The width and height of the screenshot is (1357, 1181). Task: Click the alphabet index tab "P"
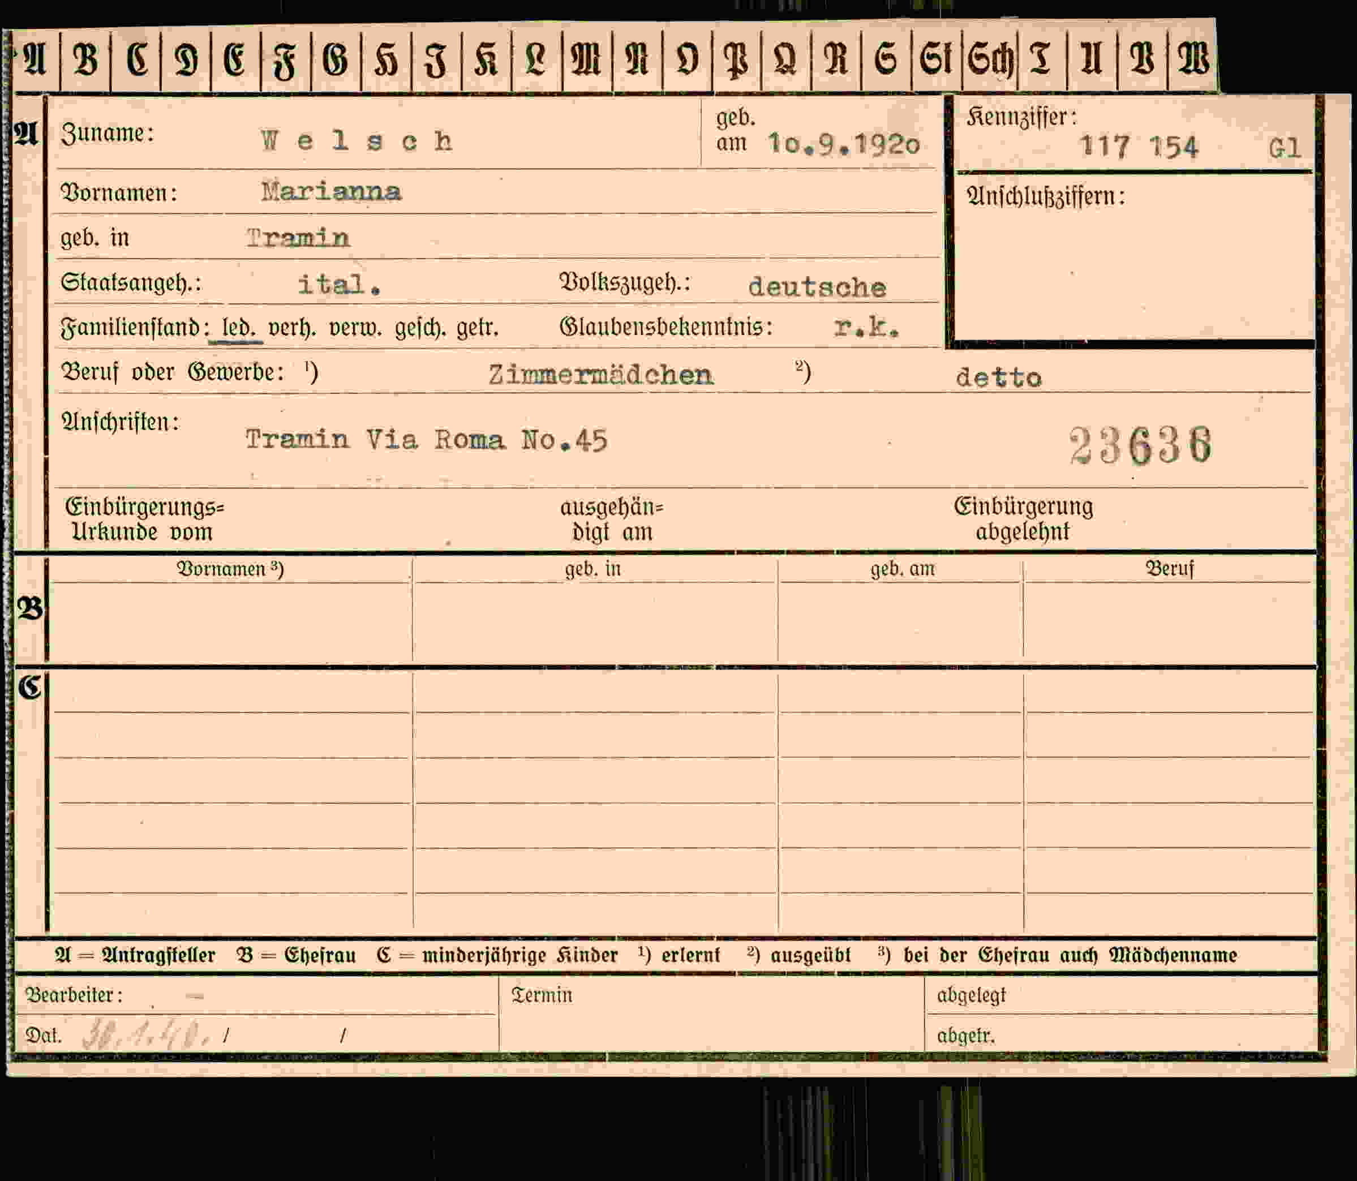coord(736,59)
